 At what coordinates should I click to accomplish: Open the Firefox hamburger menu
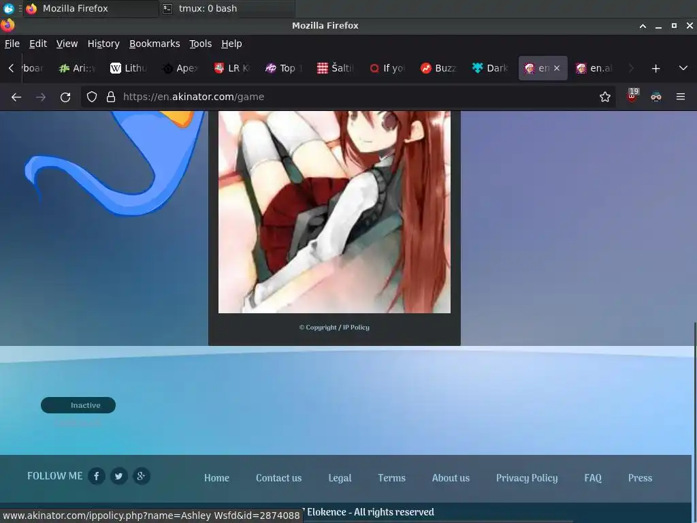(x=681, y=97)
